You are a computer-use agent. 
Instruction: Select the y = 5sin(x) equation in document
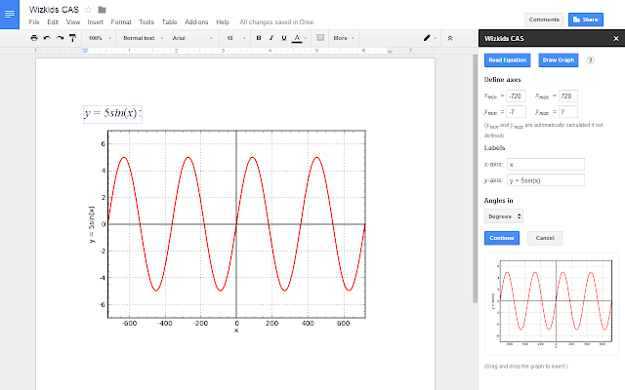[x=113, y=114]
